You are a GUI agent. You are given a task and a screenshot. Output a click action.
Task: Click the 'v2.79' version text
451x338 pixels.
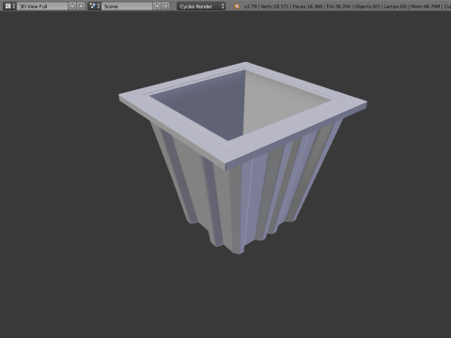[250, 7]
